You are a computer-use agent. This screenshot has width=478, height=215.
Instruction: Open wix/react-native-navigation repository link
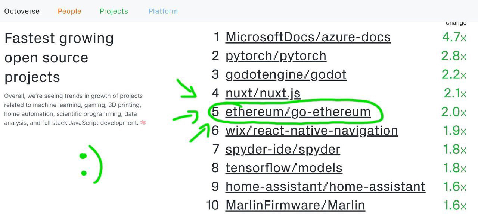tap(312, 131)
